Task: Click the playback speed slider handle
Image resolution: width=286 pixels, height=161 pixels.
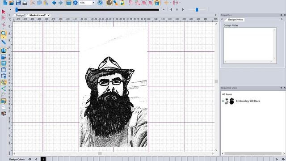Action: click(x=197, y=9)
